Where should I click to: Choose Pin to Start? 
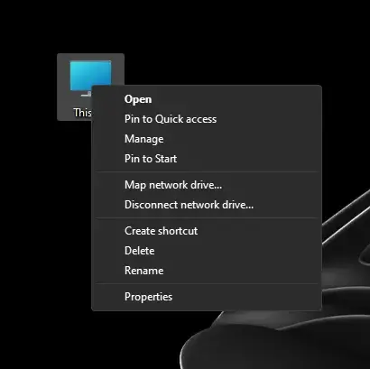coord(207,159)
